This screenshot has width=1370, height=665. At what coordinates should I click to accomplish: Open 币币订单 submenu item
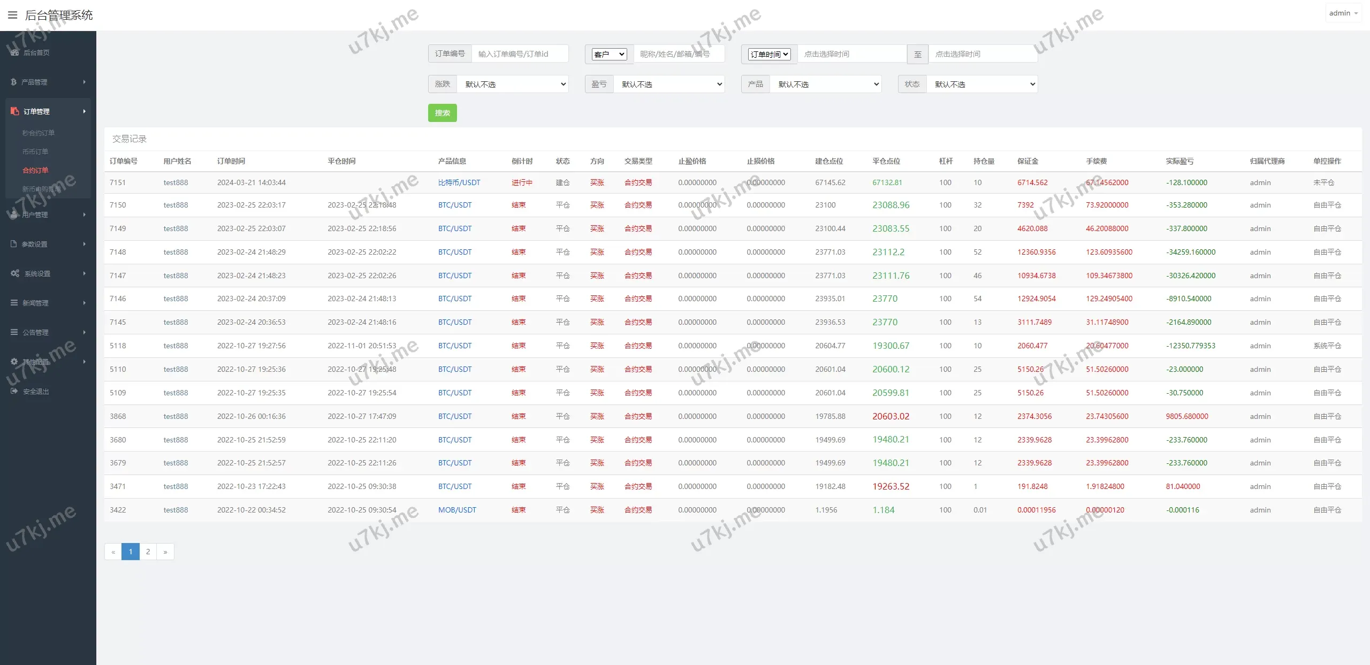coord(35,151)
